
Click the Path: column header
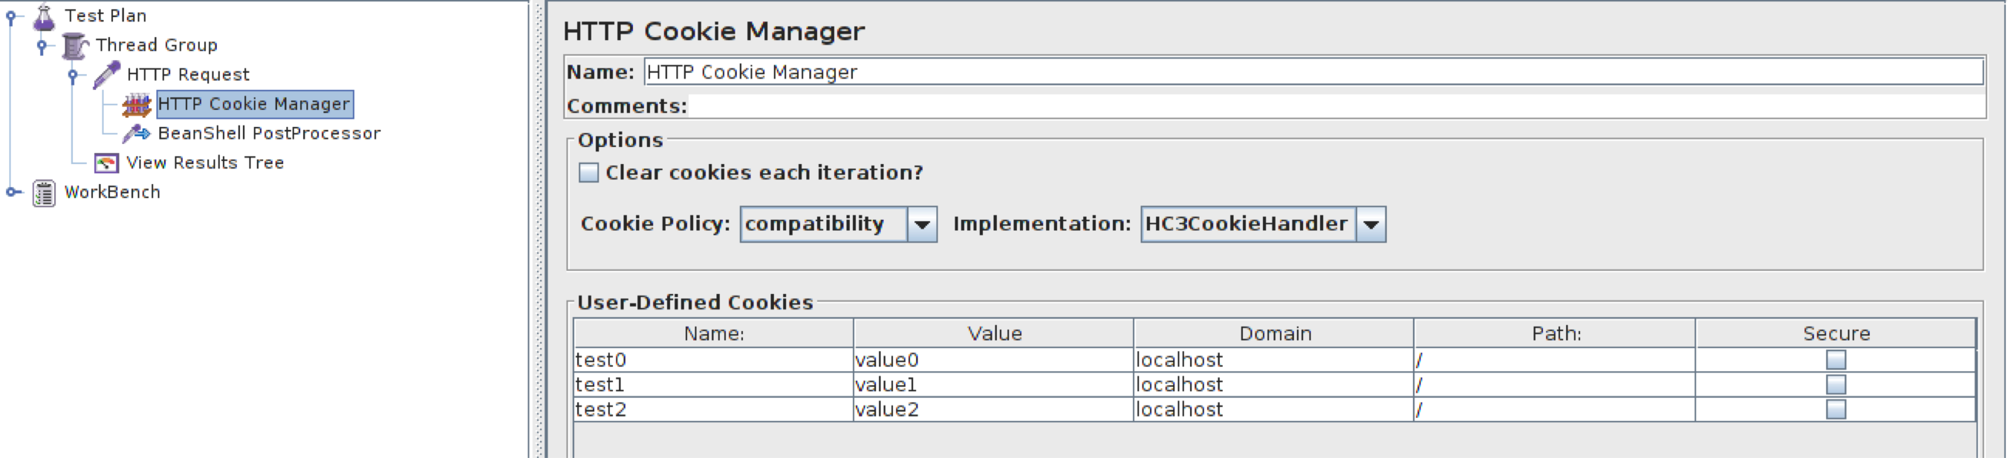coord(1555,333)
